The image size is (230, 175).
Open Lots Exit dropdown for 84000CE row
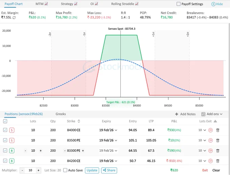202,130
